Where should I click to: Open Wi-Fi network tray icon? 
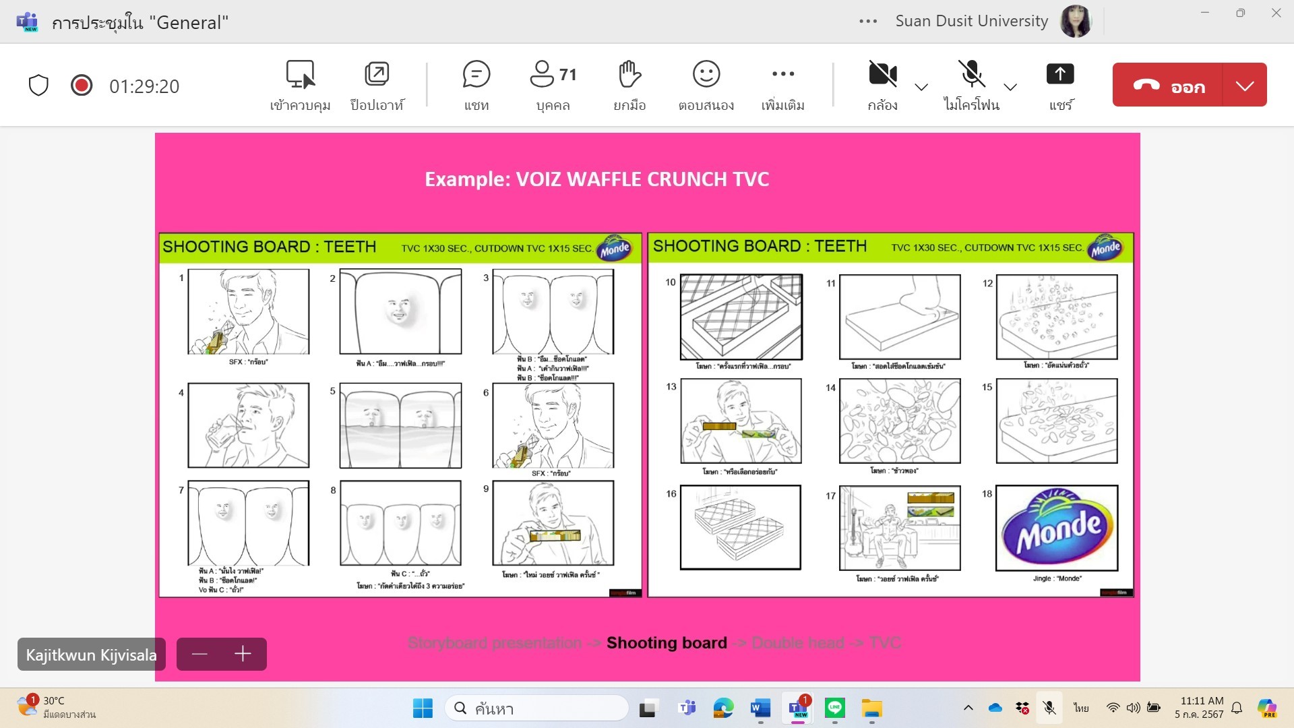click(1113, 708)
